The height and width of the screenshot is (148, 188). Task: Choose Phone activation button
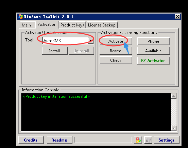pyautogui.click(x=153, y=41)
